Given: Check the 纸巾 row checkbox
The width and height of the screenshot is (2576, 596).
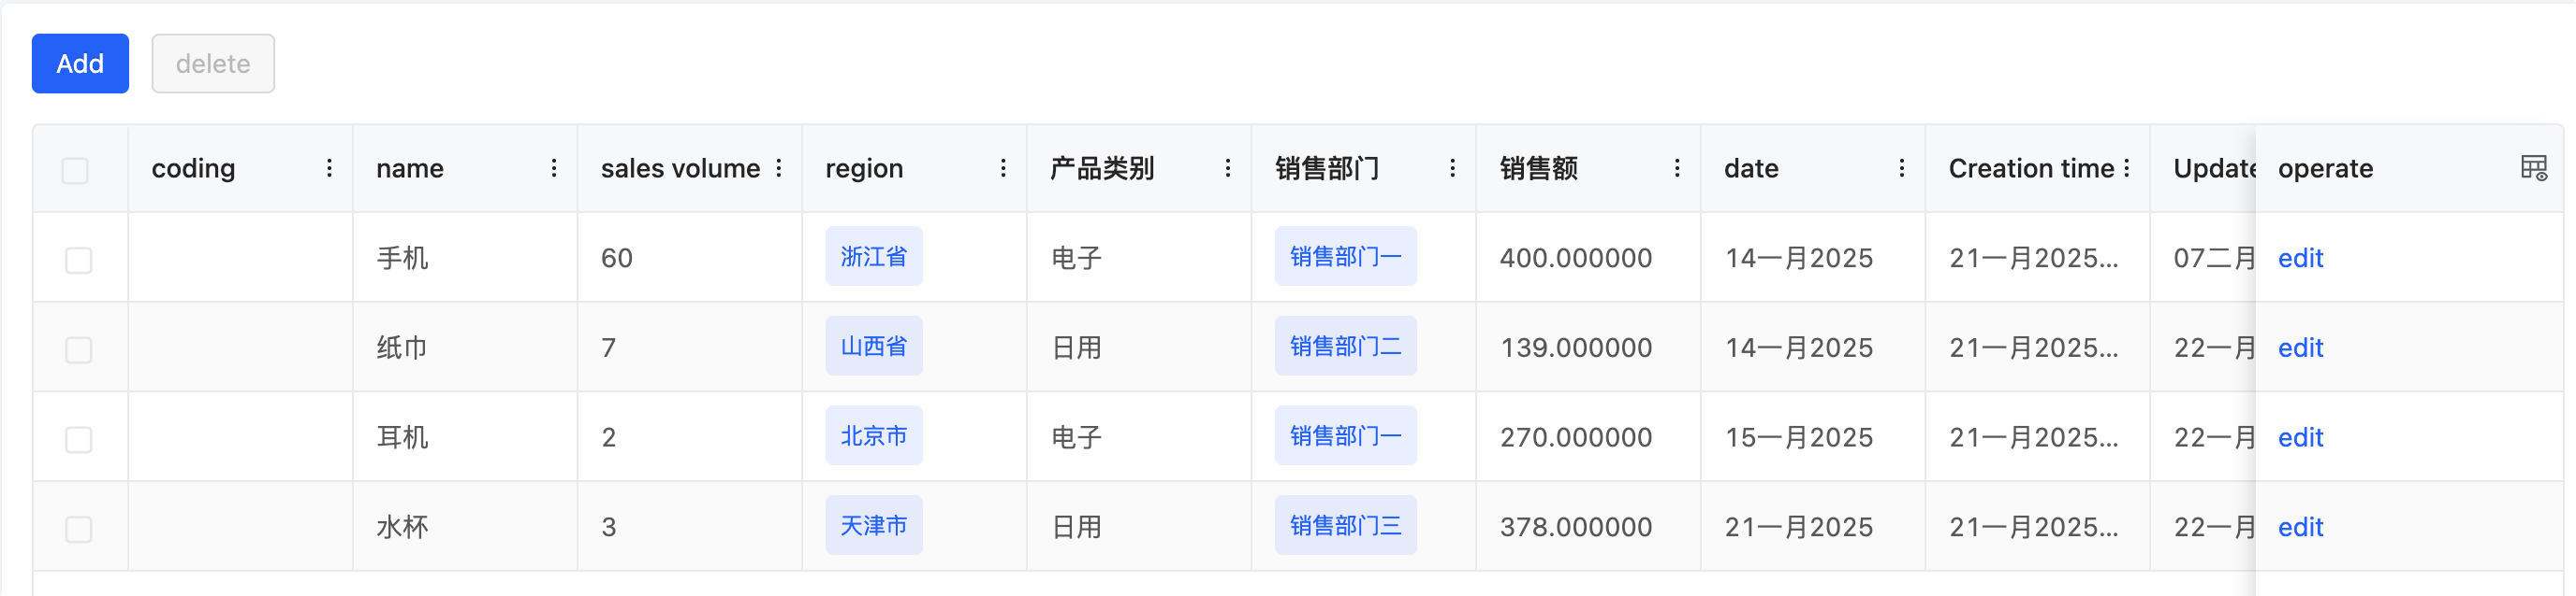Looking at the screenshot, I should (x=78, y=349).
